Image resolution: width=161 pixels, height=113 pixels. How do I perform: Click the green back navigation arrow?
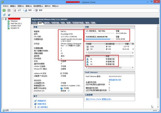(4, 10)
